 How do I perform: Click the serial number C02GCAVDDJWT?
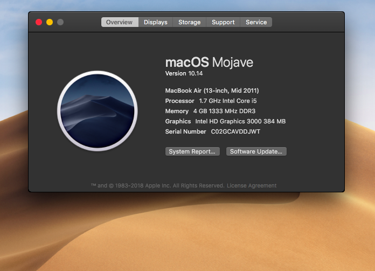[x=235, y=131]
